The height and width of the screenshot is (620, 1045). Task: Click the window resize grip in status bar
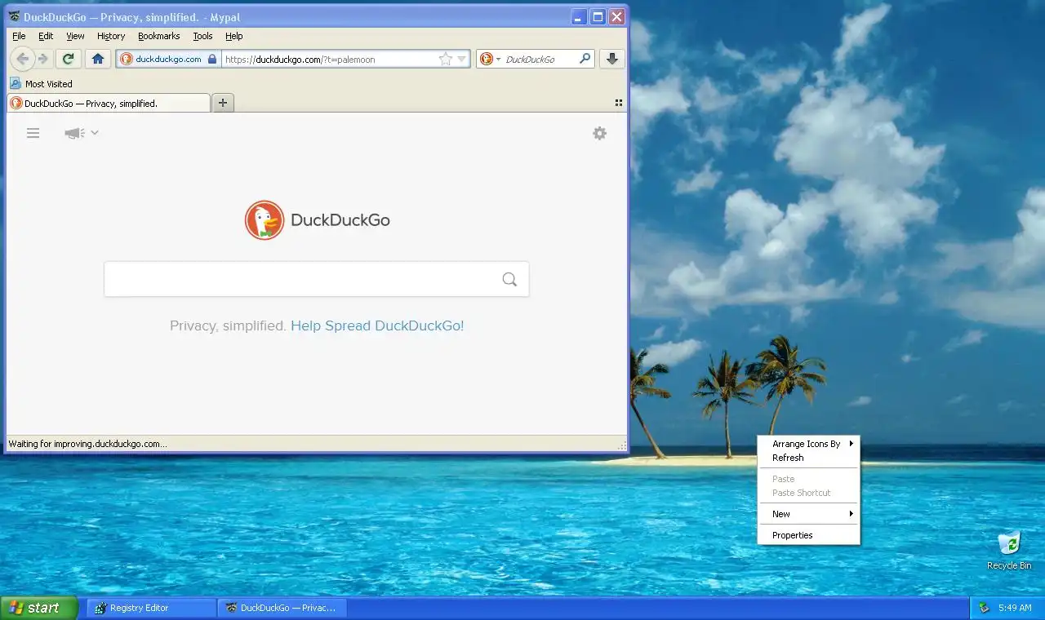[x=622, y=445]
